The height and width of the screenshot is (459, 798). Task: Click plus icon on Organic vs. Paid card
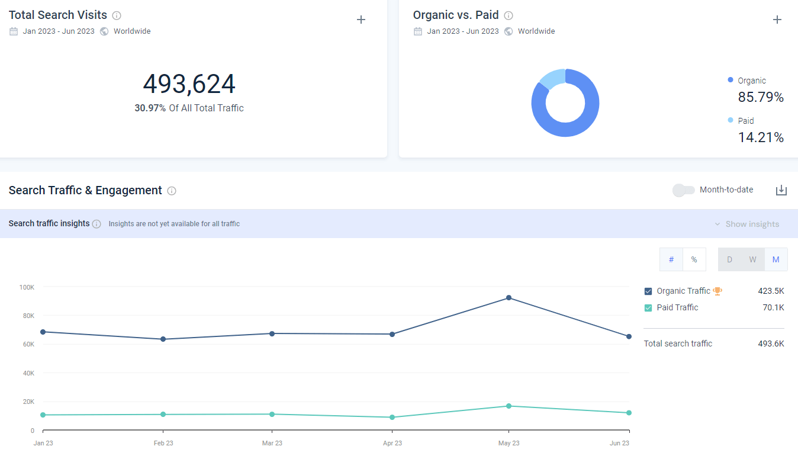(x=777, y=20)
